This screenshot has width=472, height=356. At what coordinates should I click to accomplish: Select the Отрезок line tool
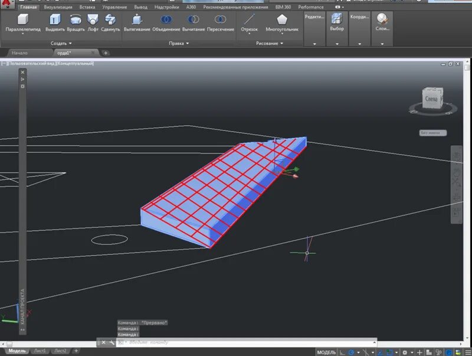point(249,22)
